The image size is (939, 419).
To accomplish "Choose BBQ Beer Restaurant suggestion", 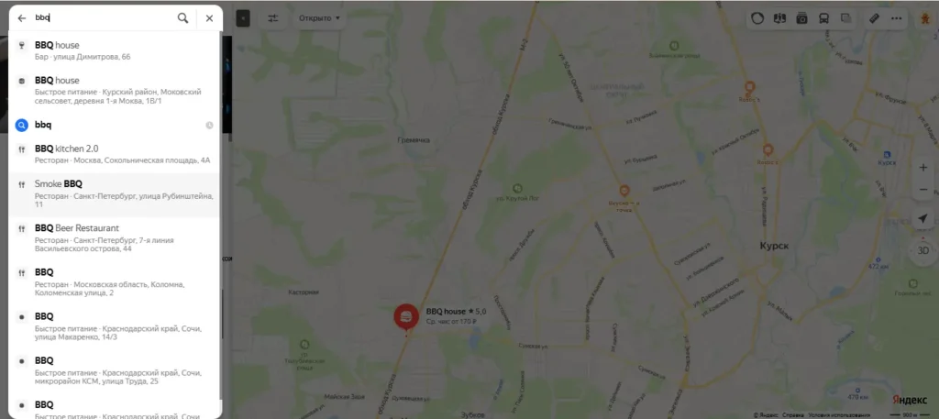I will 115,239.
